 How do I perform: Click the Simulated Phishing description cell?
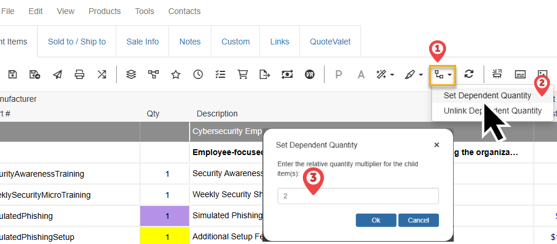pyautogui.click(x=227, y=216)
